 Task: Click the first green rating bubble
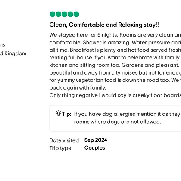pos(53,14)
